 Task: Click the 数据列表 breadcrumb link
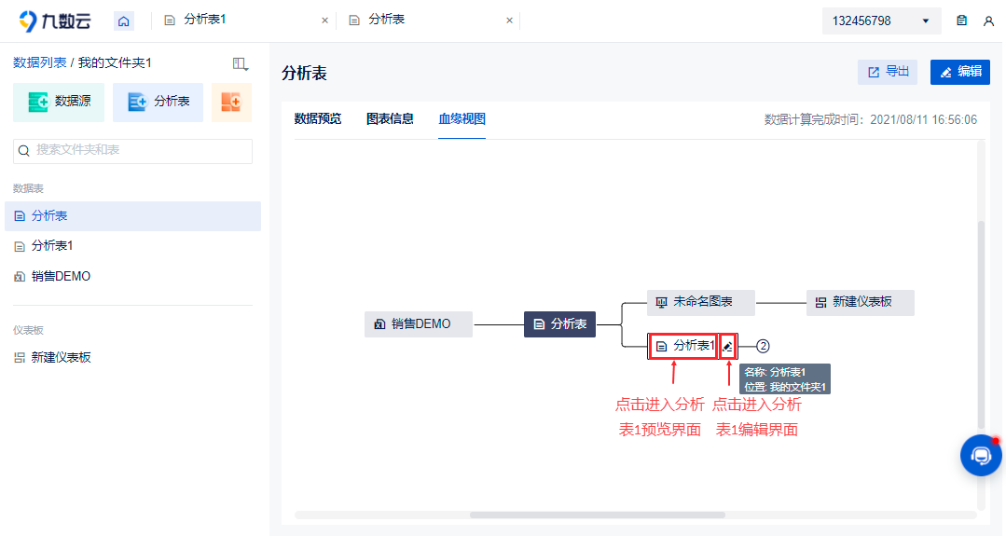[40, 62]
